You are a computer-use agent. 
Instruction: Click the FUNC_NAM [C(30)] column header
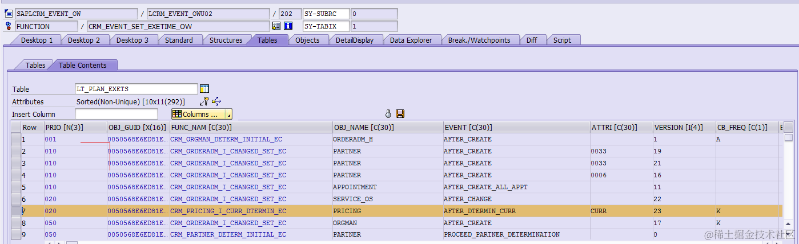point(251,128)
